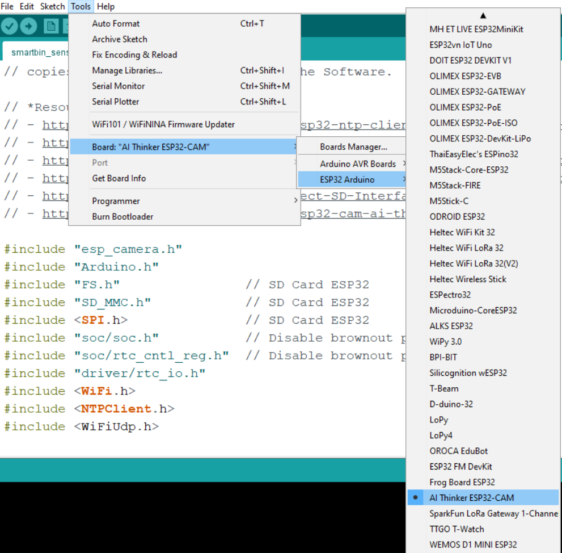The height and width of the screenshot is (553, 562).
Task: Choose Heltec WiFi LoRa 32(V2) board
Action: pos(483,263)
